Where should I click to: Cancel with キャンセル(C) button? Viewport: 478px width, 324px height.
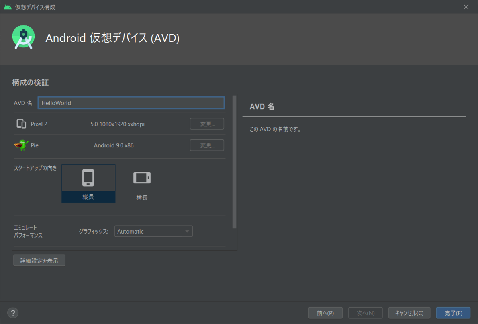[409, 313]
